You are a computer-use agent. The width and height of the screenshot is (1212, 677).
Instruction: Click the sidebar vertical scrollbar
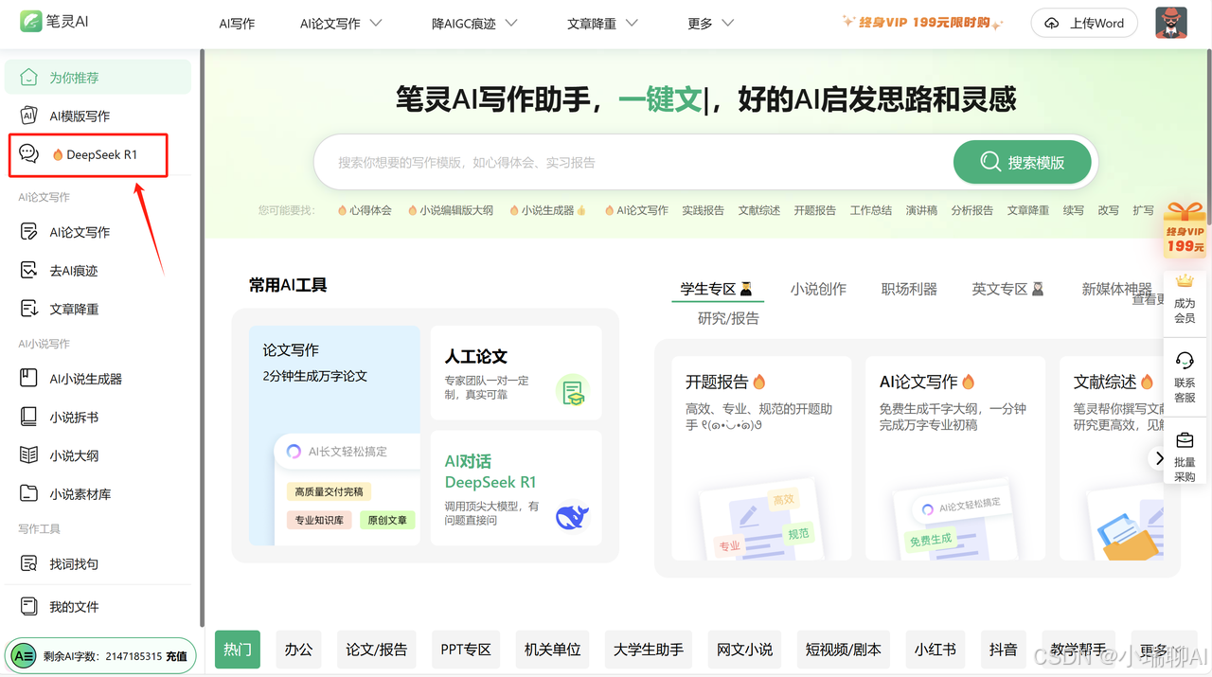click(x=201, y=338)
